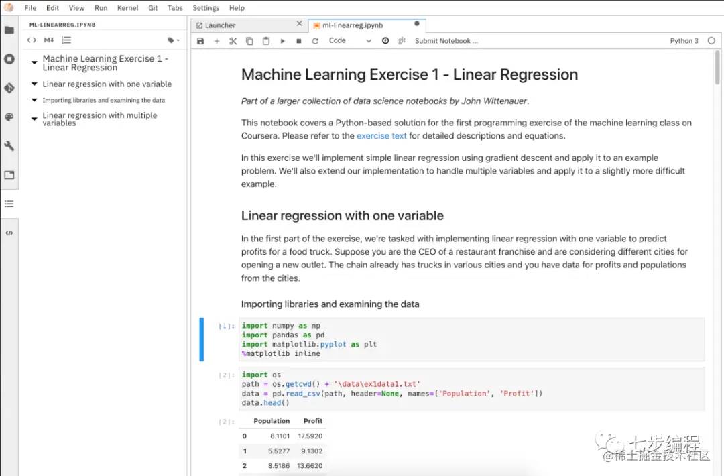Collapse 'Linear regression with multiple variables' arrow
724x476 pixels.
pyautogui.click(x=34, y=119)
